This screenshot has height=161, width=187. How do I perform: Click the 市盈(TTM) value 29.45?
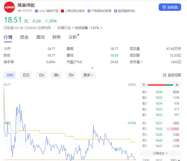coord(114,62)
